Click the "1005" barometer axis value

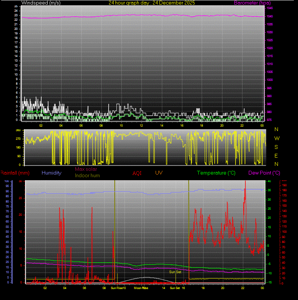(x=270, y=72)
